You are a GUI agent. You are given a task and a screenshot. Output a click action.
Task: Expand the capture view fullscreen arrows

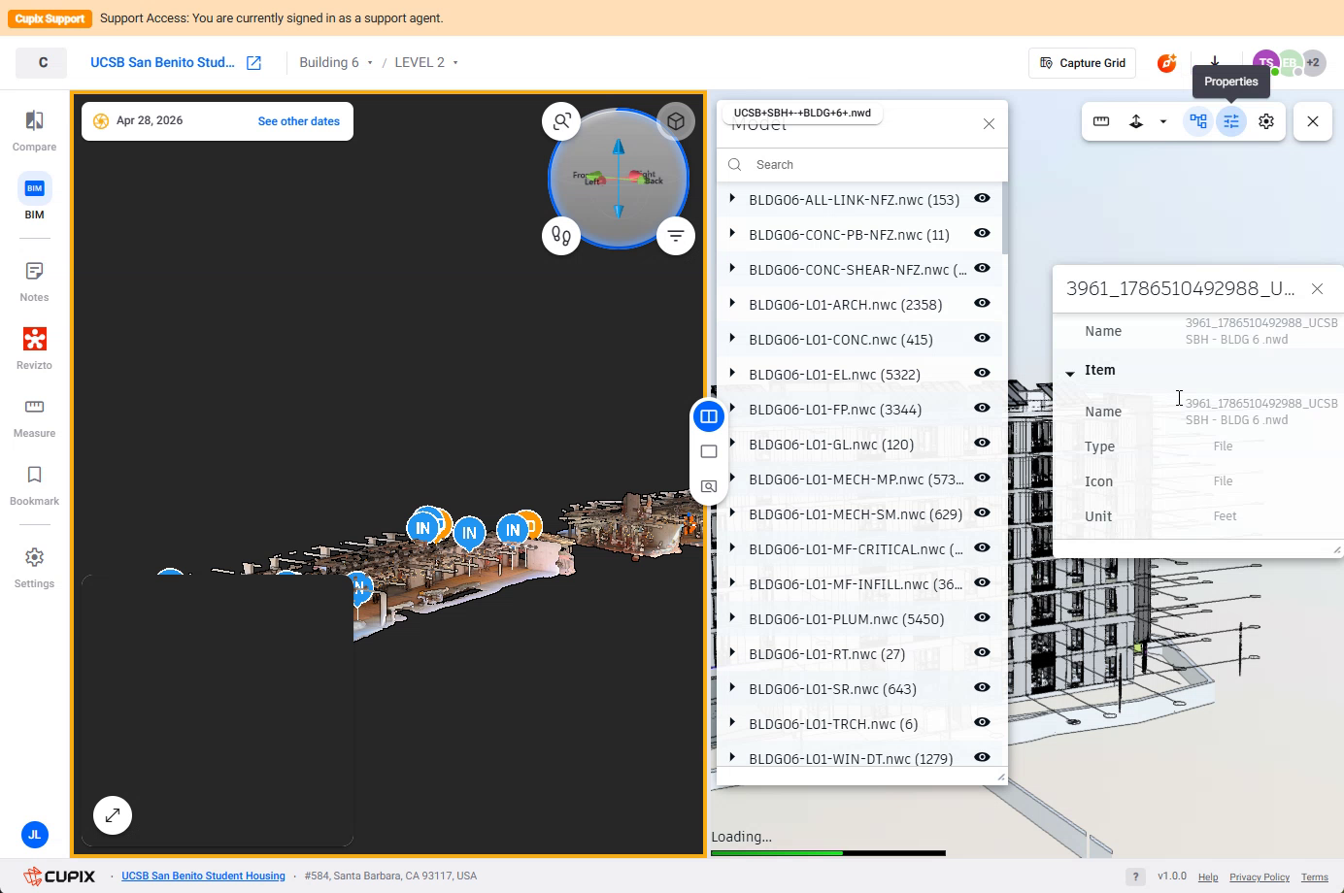113,815
